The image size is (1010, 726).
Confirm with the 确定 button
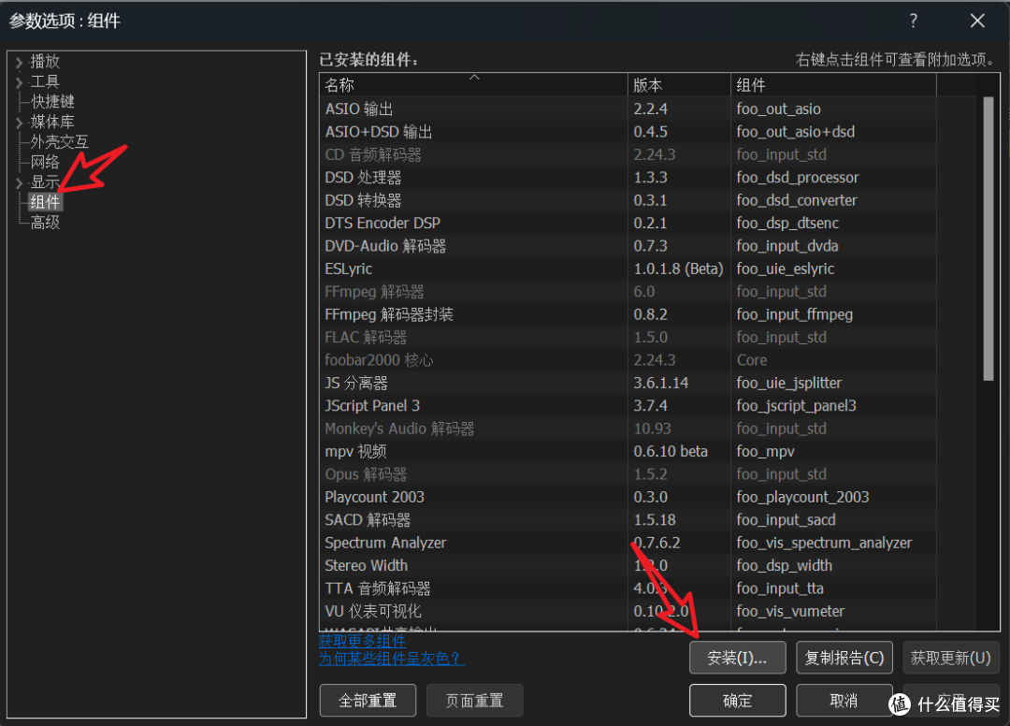coord(738,700)
